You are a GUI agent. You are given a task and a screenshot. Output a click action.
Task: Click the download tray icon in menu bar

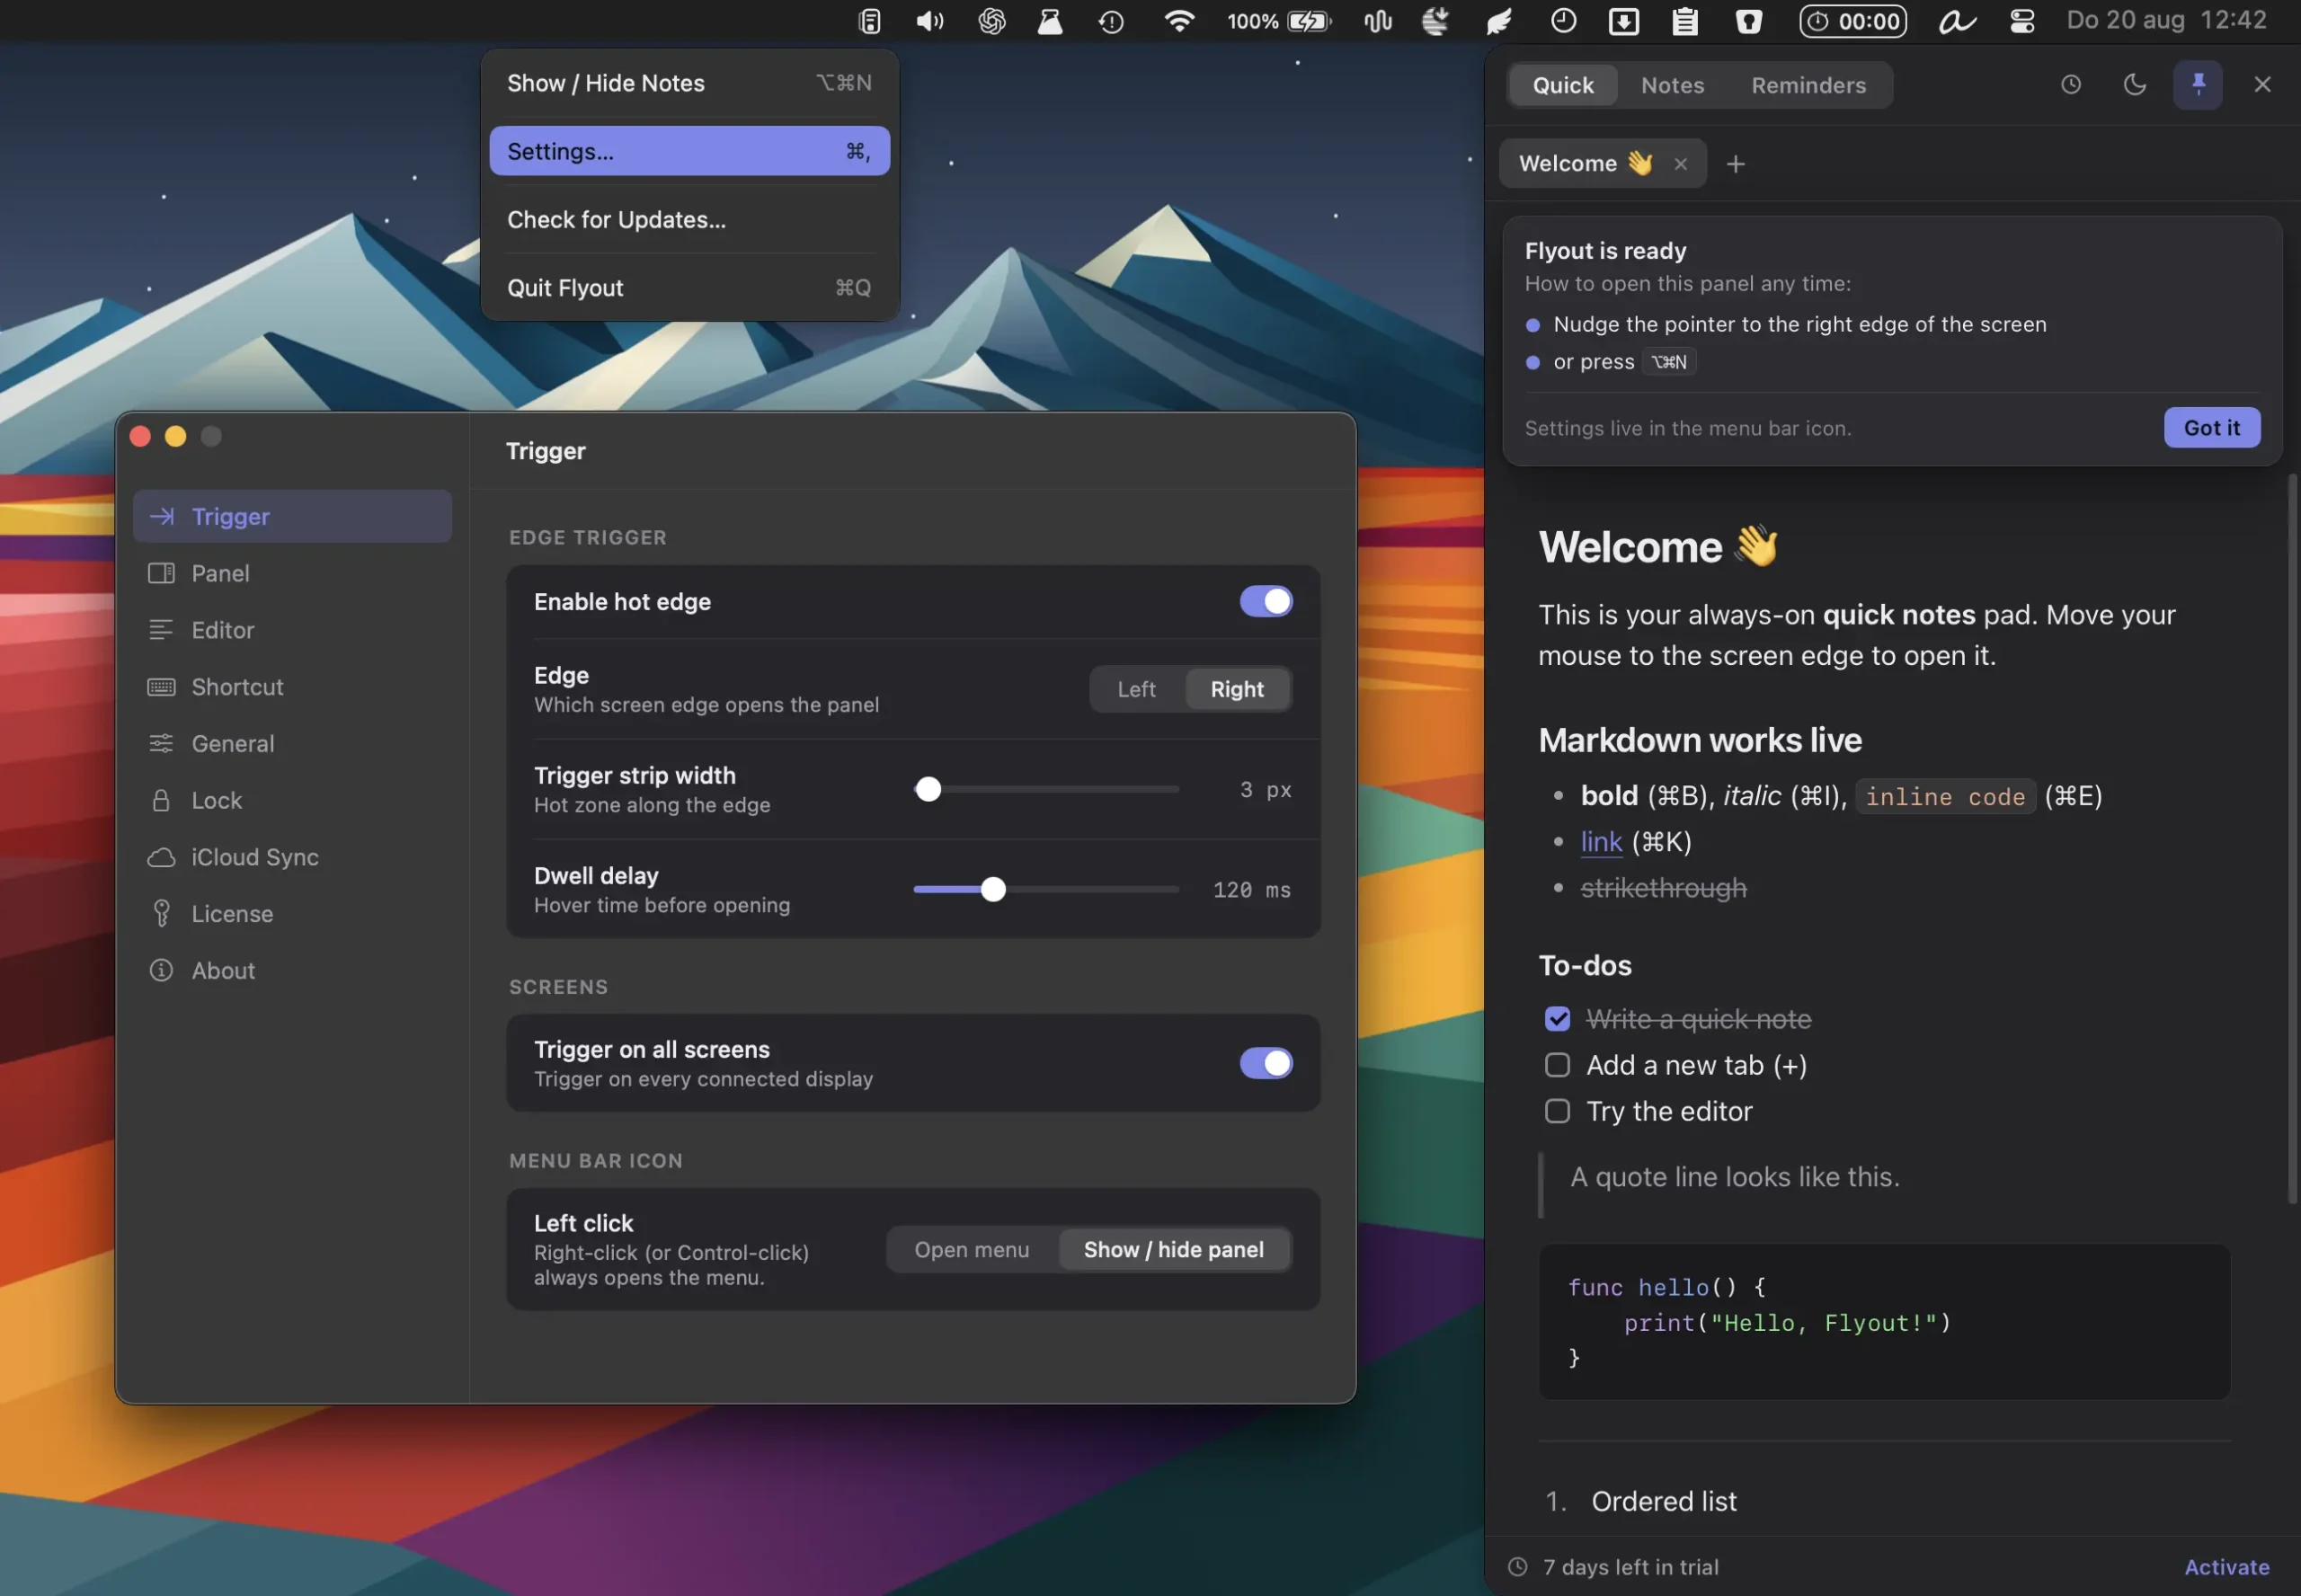tap(1624, 21)
